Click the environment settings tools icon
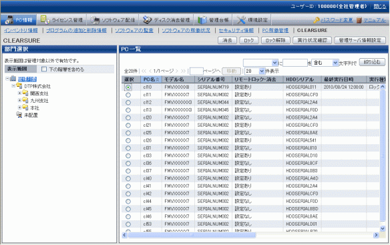The width and height of the screenshot is (390, 245). click(x=241, y=20)
